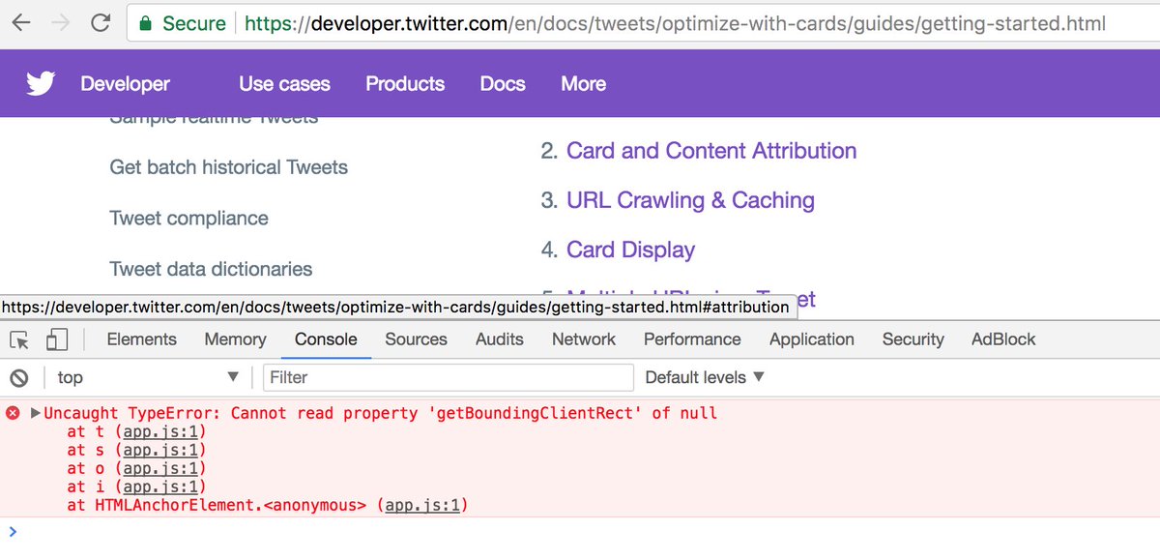Open the Sources tab
Image resolution: width=1160 pixels, height=560 pixels.
(416, 339)
